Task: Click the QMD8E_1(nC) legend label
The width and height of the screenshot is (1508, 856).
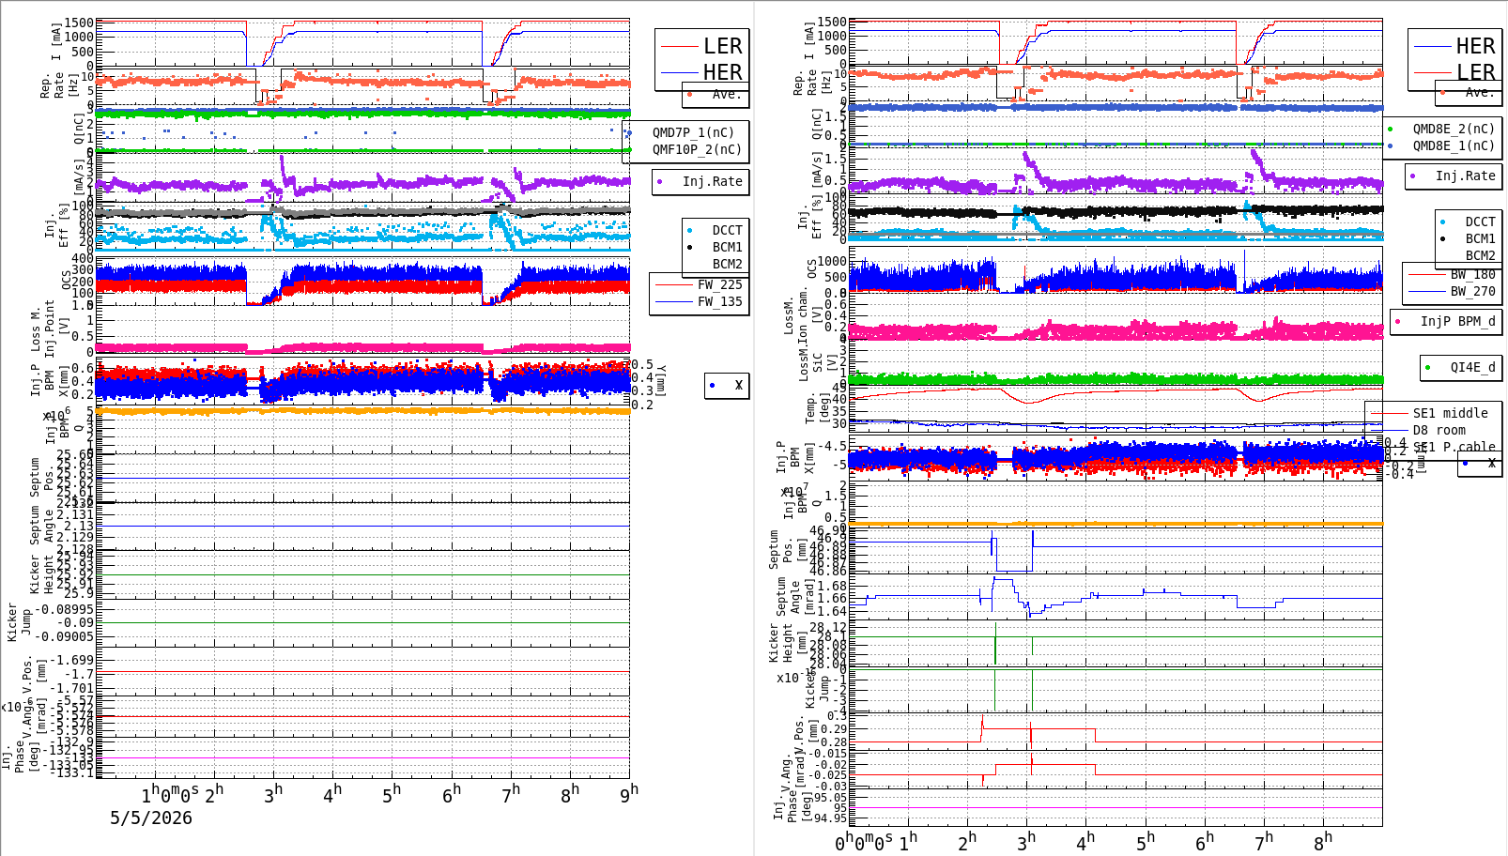Action: click(x=1454, y=145)
